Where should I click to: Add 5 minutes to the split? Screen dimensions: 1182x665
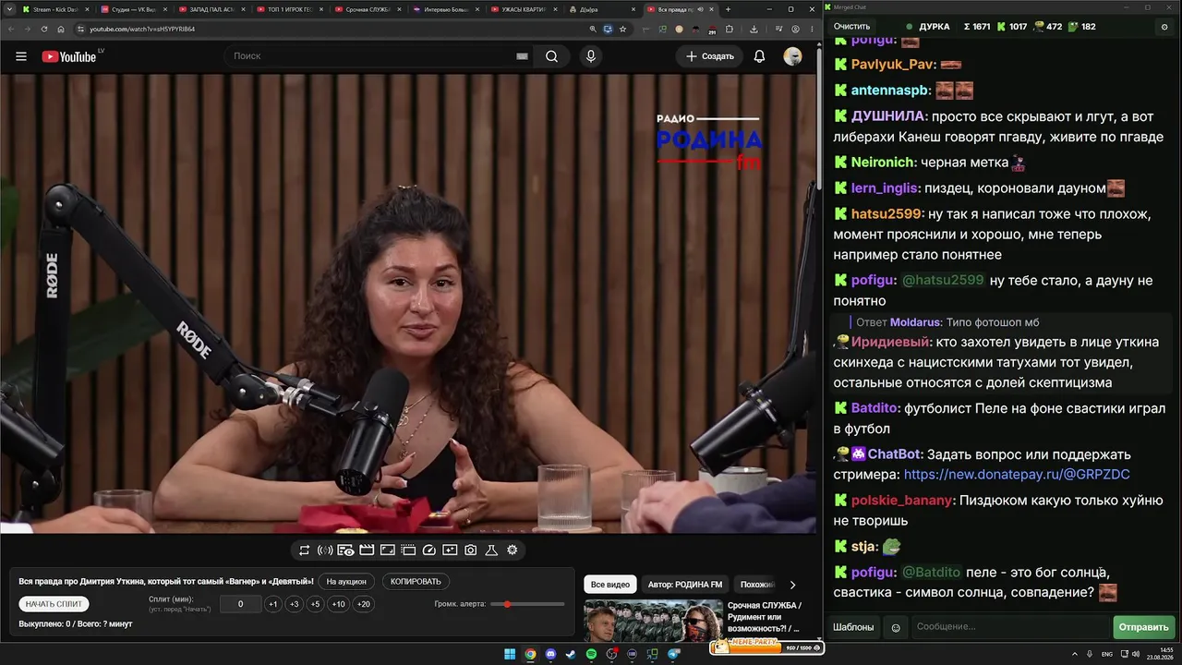tap(315, 604)
